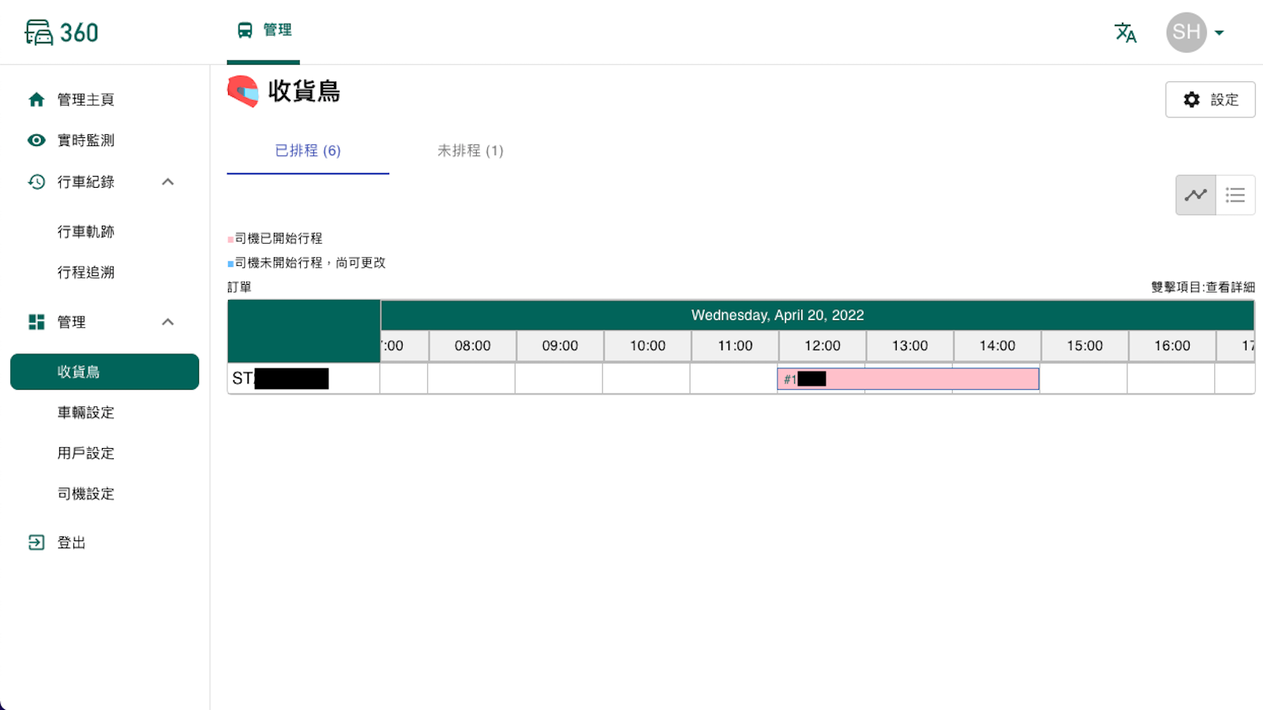1263x710 pixels.
Task: Click the 訂單 label above timeline
Action: [x=239, y=287]
